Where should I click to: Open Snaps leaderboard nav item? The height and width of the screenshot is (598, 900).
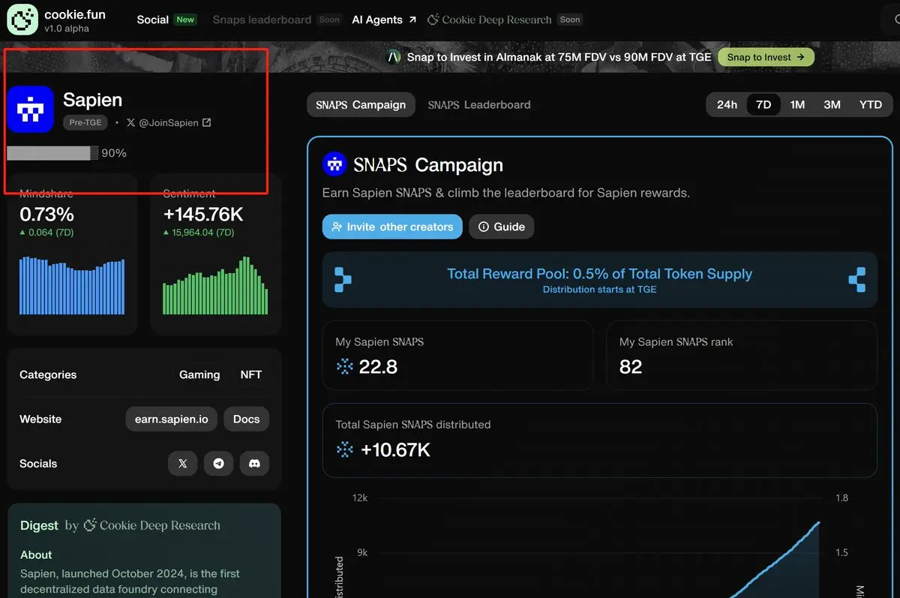pyautogui.click(x=262, y=20)
